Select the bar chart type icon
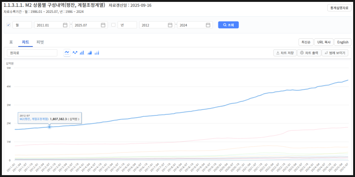 (x=82, y=53)
